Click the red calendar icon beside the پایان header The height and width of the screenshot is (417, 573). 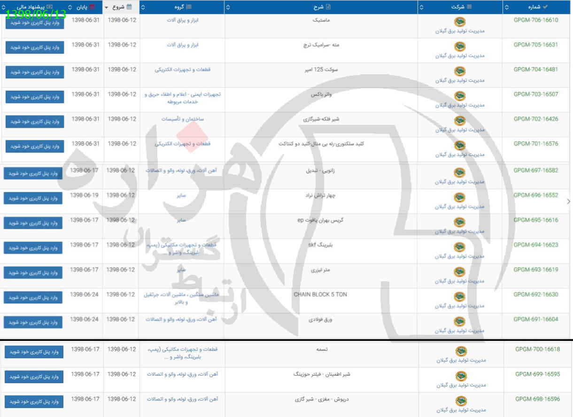92,6
